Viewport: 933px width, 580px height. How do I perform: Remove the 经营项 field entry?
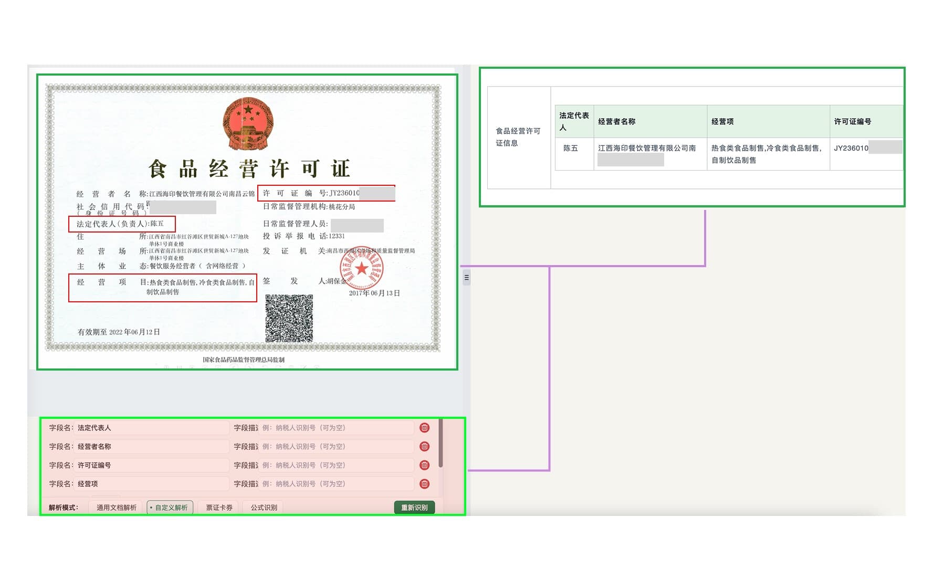pyautogui.click(x=425, y=484)
